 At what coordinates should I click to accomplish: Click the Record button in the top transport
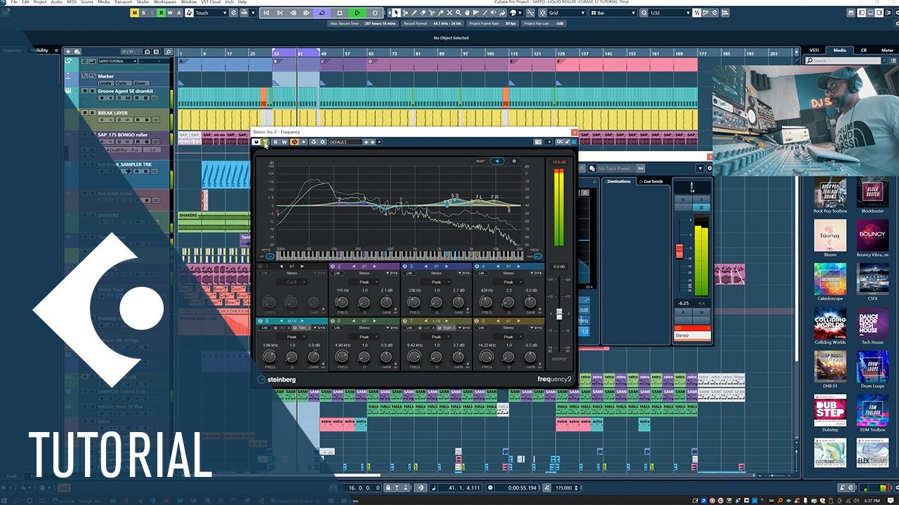(x=375, y=13)
